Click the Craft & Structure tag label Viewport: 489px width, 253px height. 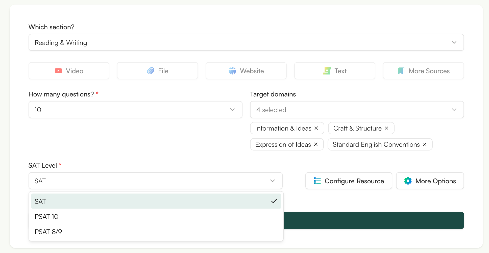[x=357, y=128]
